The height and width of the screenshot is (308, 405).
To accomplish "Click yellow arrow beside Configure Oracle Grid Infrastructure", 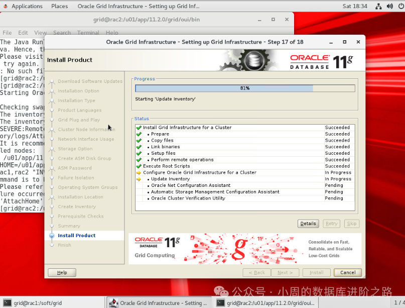I will click(139, 172).
